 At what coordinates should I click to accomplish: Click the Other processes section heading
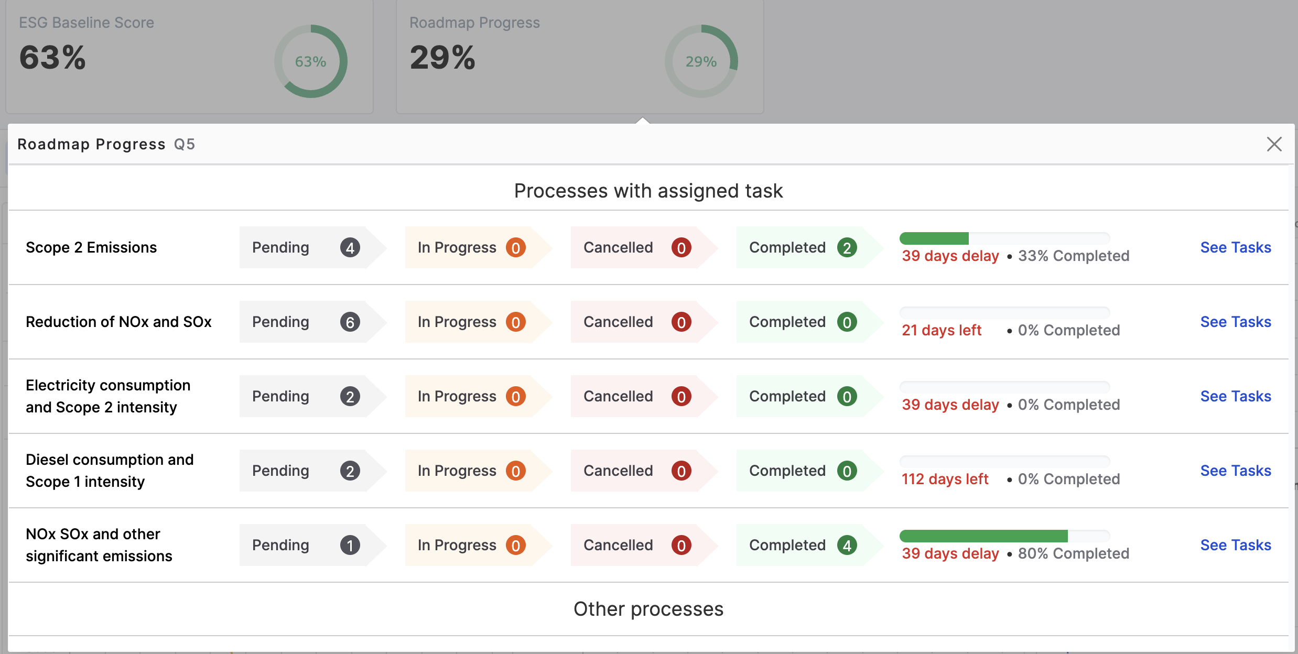648,609
